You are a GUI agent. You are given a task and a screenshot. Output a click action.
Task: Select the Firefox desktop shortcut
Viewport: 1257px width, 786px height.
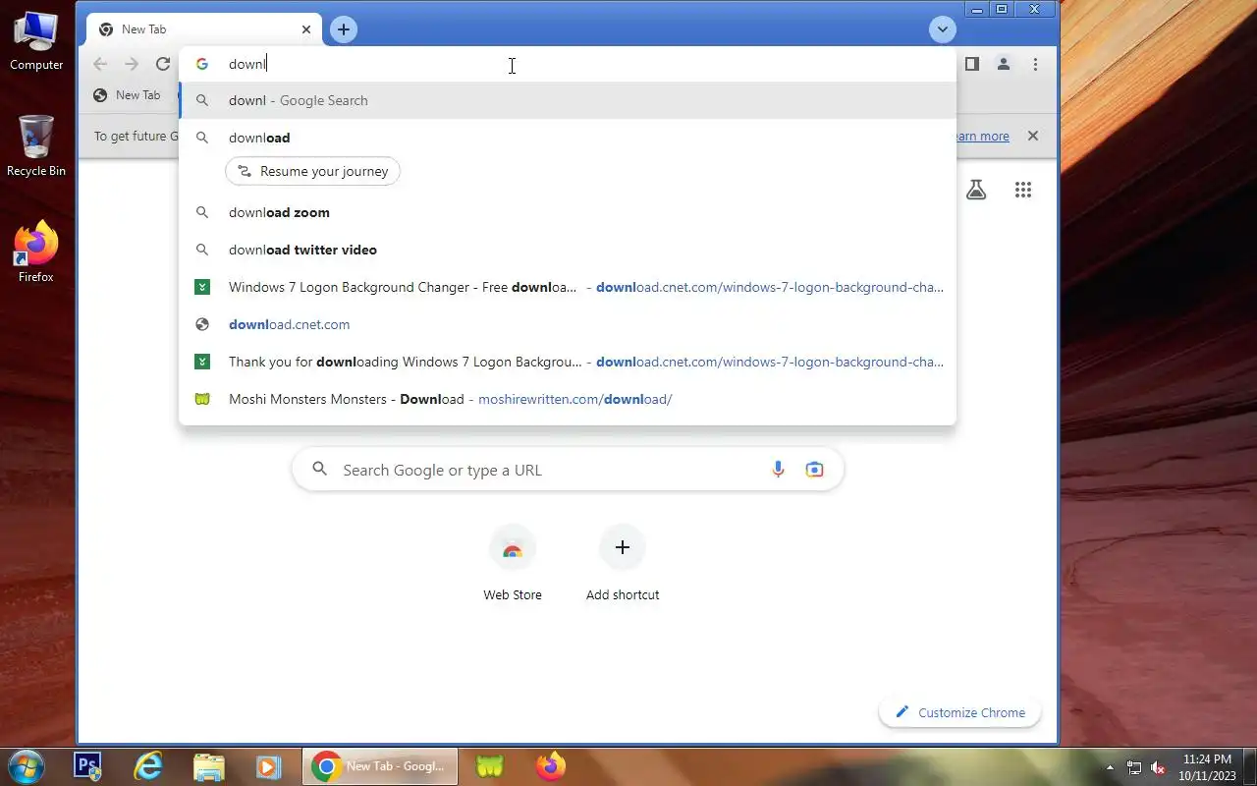tap(36, 253)
